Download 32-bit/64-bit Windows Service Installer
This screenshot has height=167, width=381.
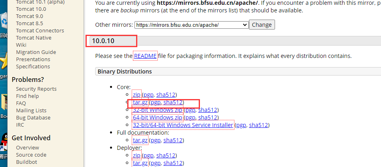point(183,125)
